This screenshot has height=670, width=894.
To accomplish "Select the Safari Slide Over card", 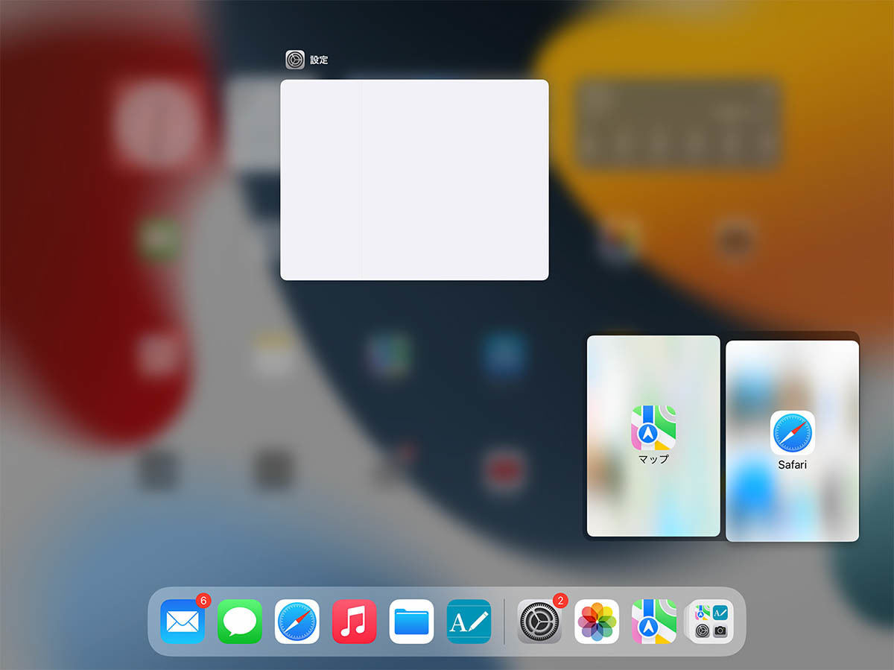I will (x=793, y=441).
